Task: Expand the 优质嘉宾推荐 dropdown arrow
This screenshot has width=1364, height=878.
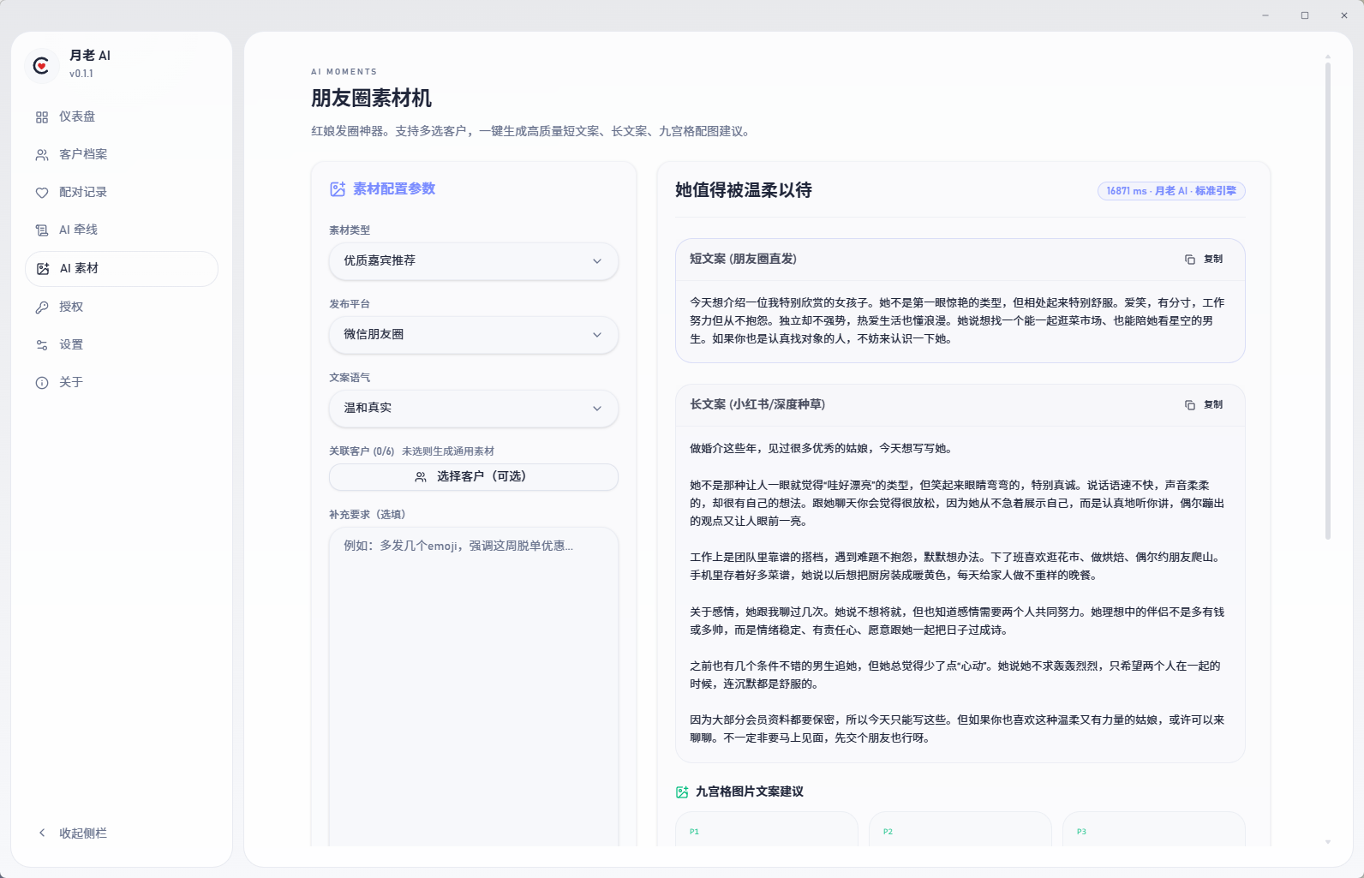Action: (597, 261)
